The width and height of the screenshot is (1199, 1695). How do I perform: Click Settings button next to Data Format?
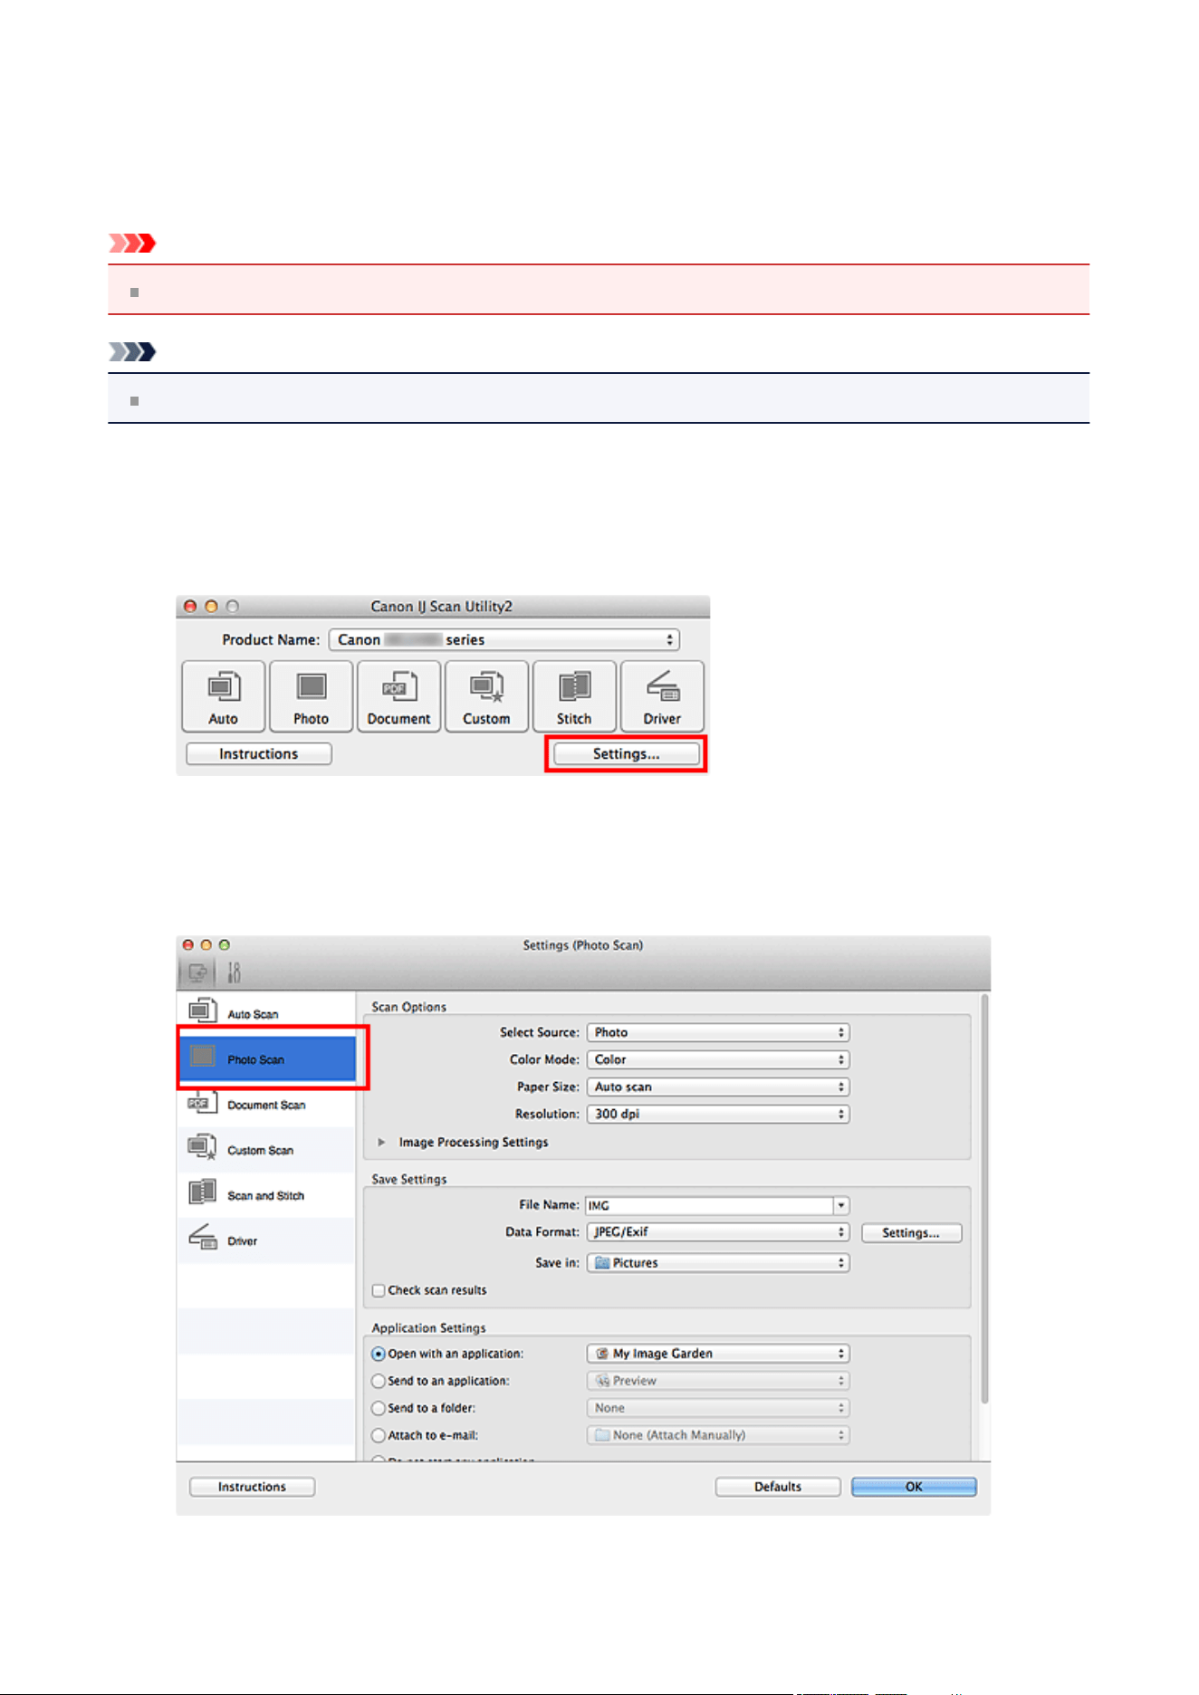pos(911,1233)
